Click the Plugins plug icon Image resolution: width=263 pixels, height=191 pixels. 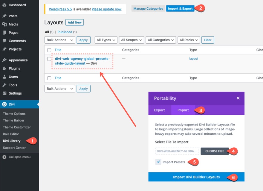pos(4,69)
